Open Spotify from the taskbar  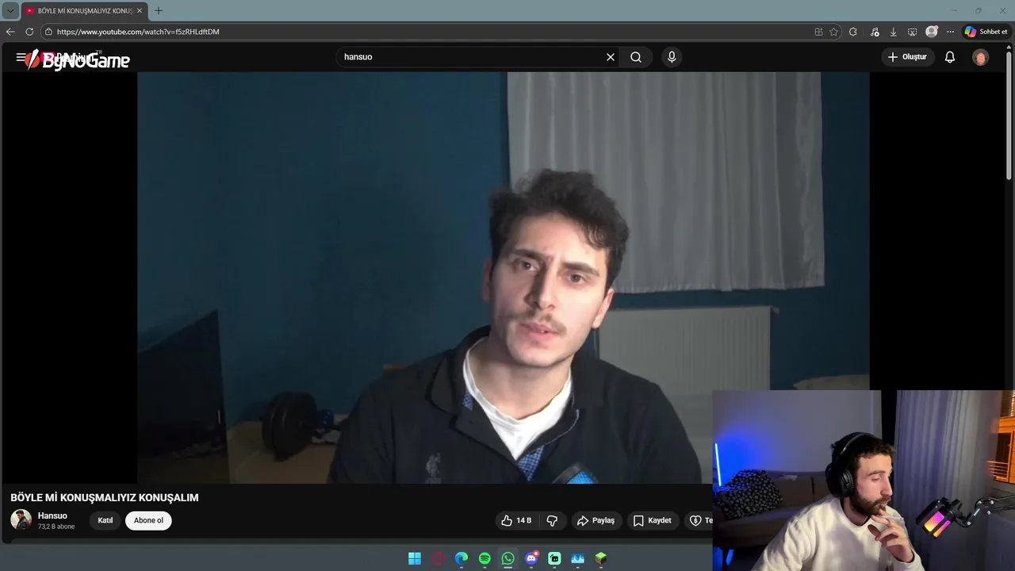click(x=485, y=558)
